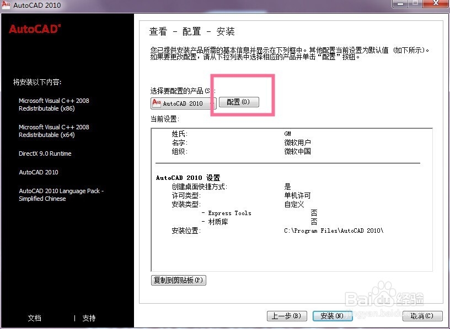
Task: Cancel setup with 取消(C) button
Action: pos(422,316)
